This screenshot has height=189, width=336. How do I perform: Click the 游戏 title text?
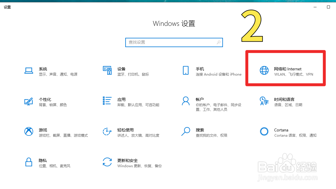[43, 130]
